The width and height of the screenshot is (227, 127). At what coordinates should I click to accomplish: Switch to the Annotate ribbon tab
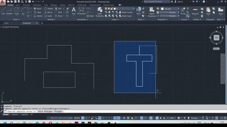tap(26, 5)
